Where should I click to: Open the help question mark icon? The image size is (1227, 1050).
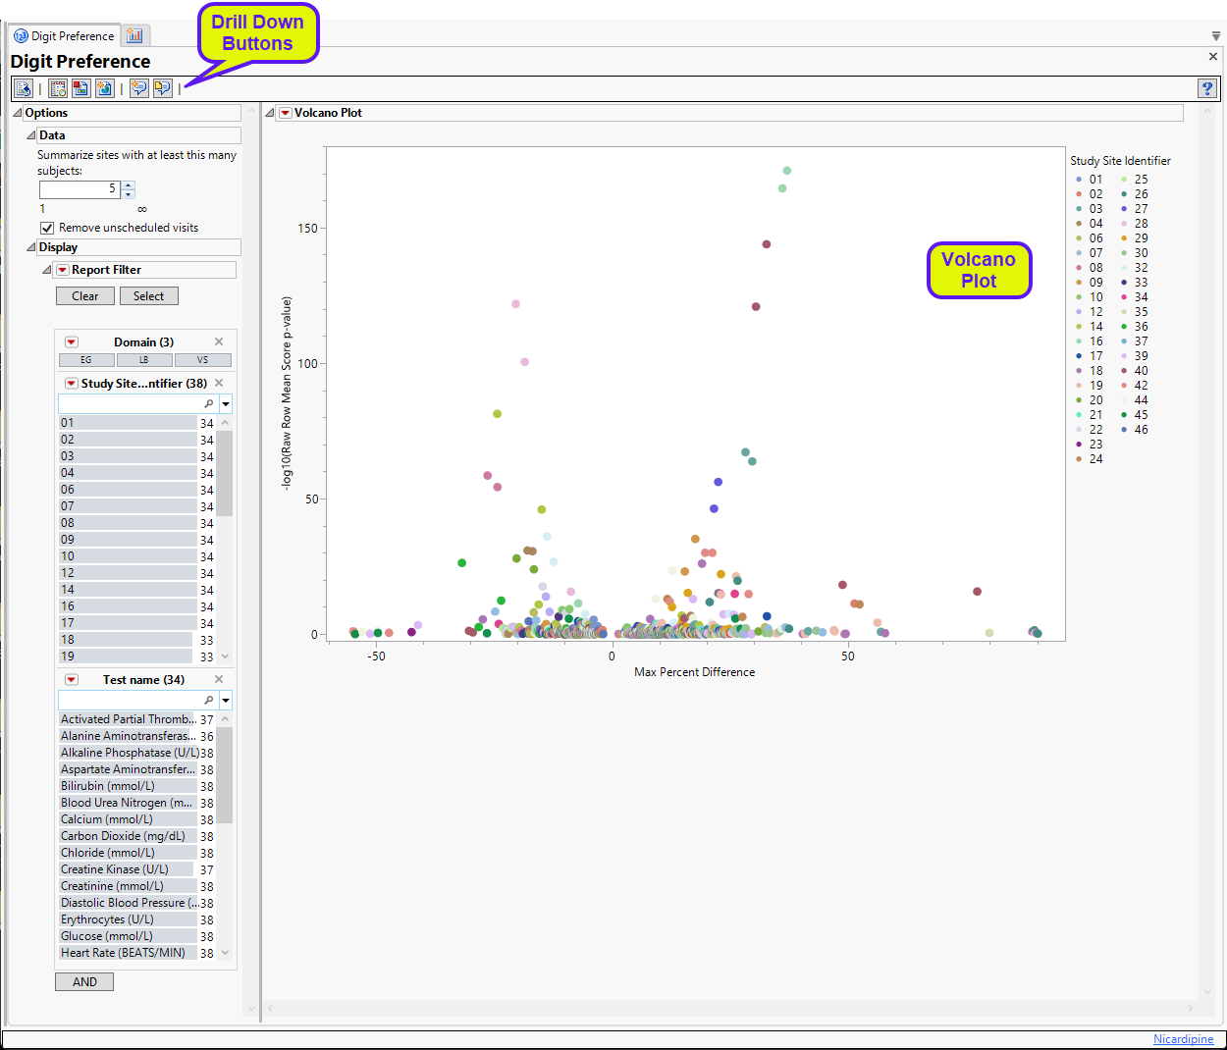tap(1207, 88)
